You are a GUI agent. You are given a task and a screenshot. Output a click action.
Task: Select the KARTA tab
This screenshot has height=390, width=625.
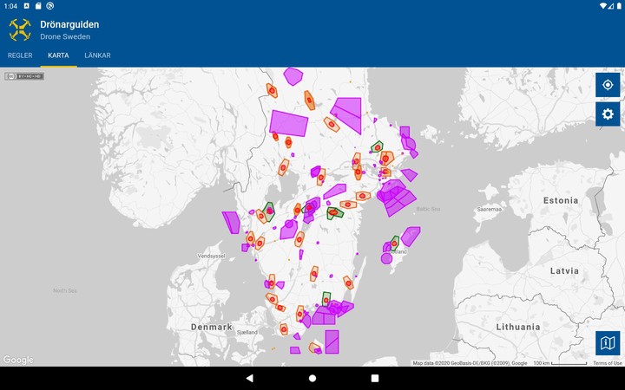[58, 55]
